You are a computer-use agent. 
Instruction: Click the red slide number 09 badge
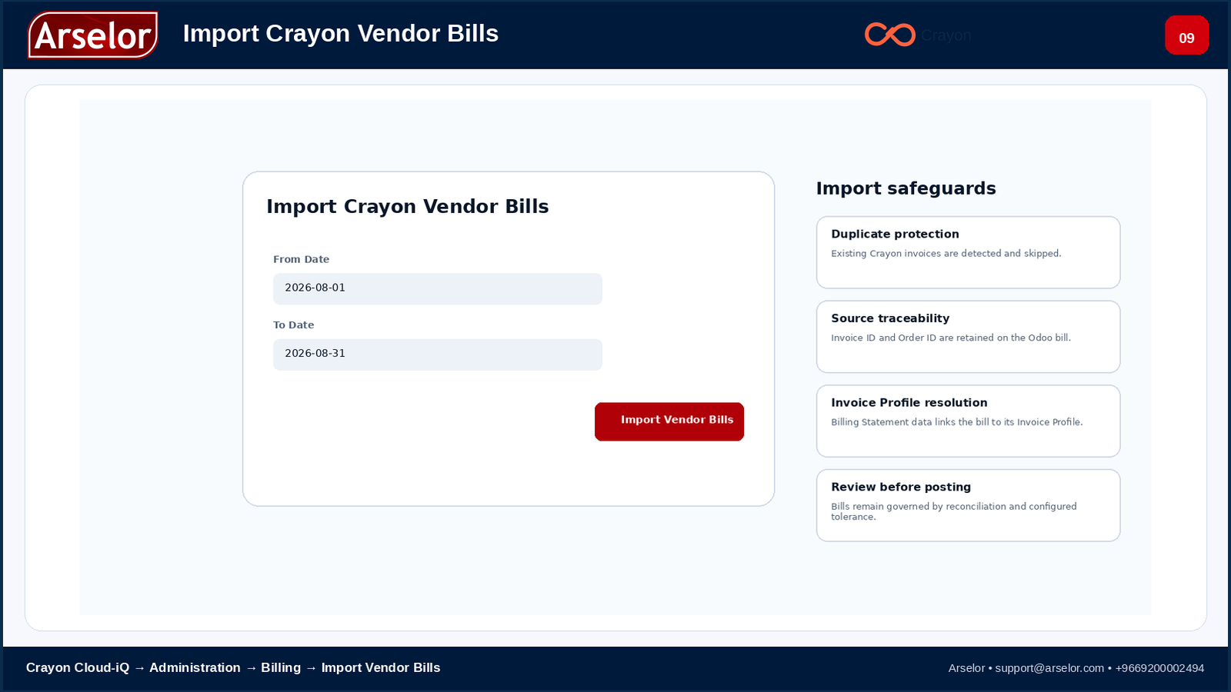click(x=1186, y=35)
